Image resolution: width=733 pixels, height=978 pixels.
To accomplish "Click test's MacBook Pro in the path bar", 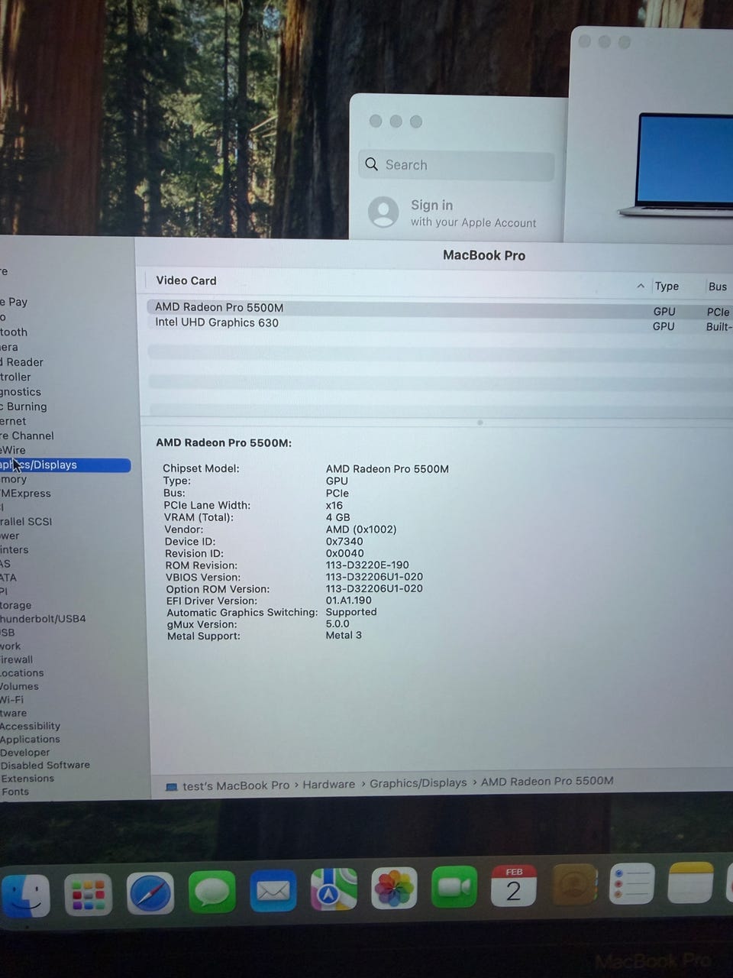I will (236, 785).
